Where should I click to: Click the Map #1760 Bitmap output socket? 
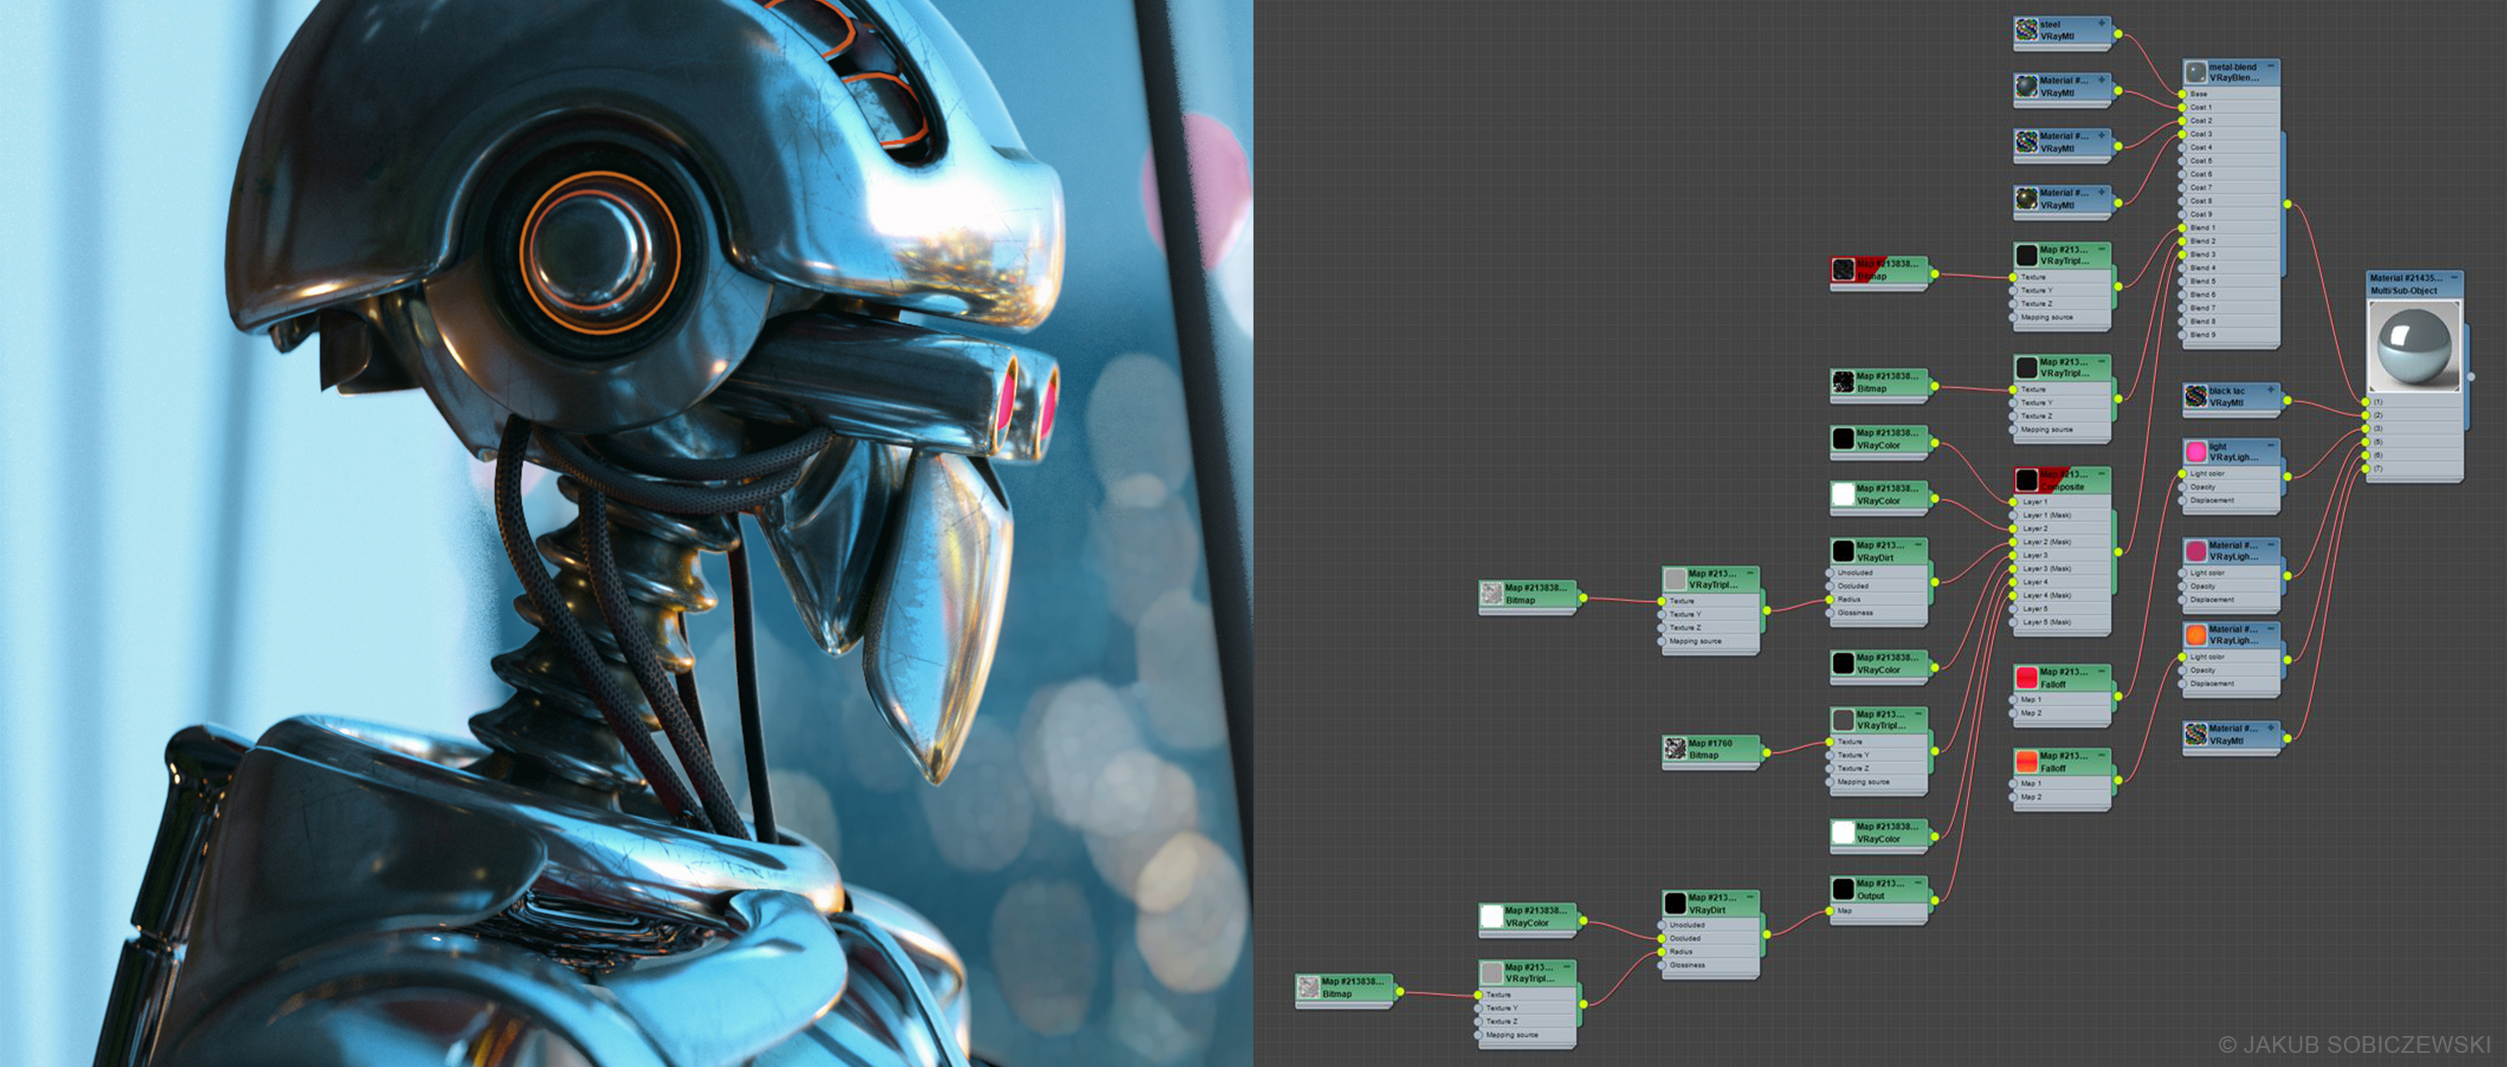tap(1767, 752)
